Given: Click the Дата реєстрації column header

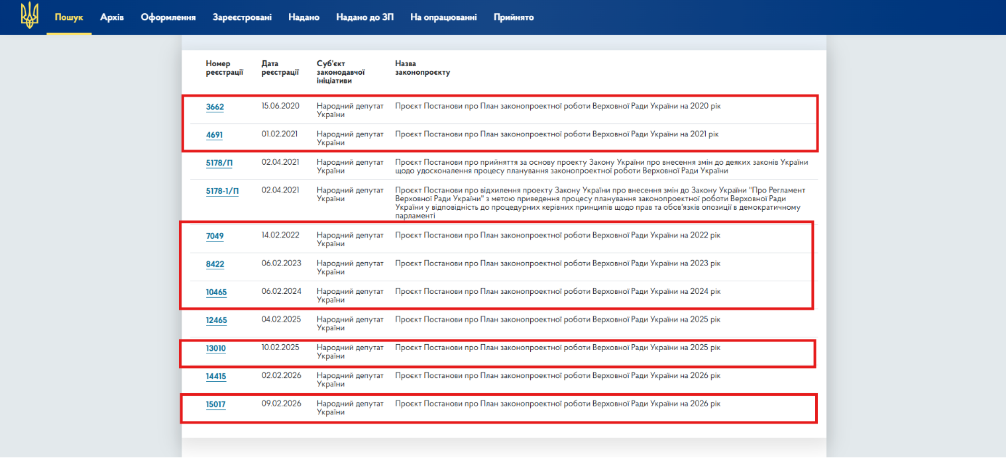Looking at the screenshot, I should 280,68.
